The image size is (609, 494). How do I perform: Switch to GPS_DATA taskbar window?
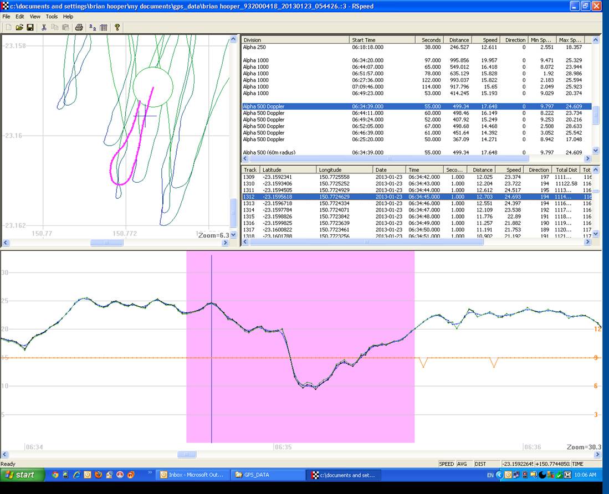(266, 475)
